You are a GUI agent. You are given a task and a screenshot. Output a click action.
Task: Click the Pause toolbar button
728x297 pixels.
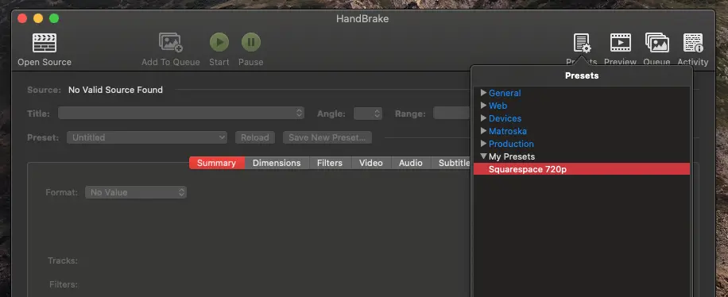[250, 42]
